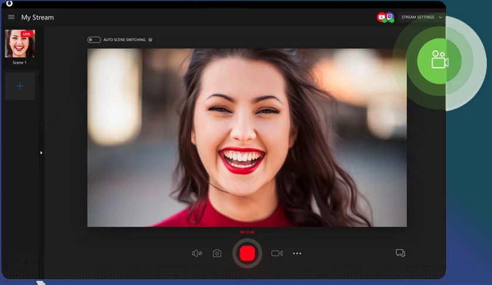Screen dimensions: 492x285
Task: Open the chat panel icon
Action: coord(400,253)
